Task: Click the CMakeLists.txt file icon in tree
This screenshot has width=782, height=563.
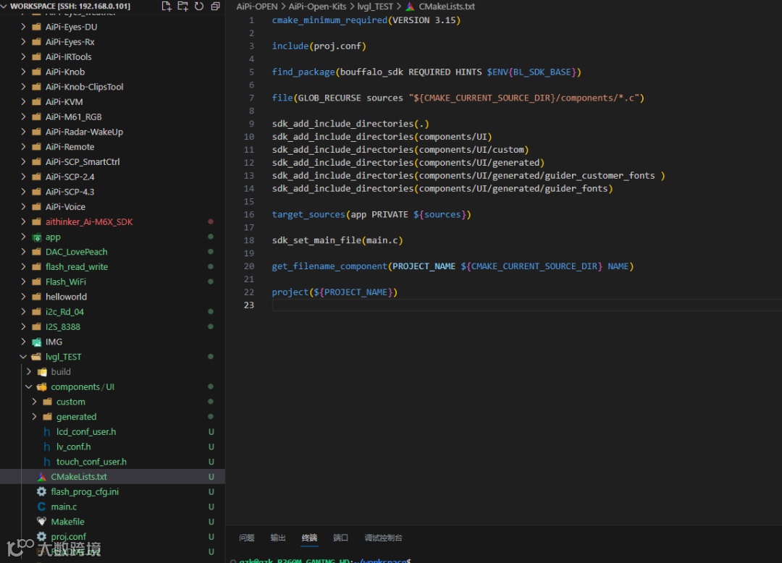Action: 41,477
